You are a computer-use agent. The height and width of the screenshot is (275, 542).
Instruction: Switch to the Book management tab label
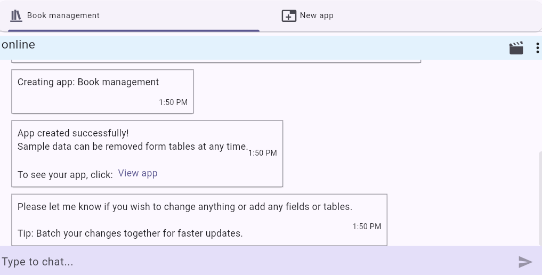click(x=63, y=15)
